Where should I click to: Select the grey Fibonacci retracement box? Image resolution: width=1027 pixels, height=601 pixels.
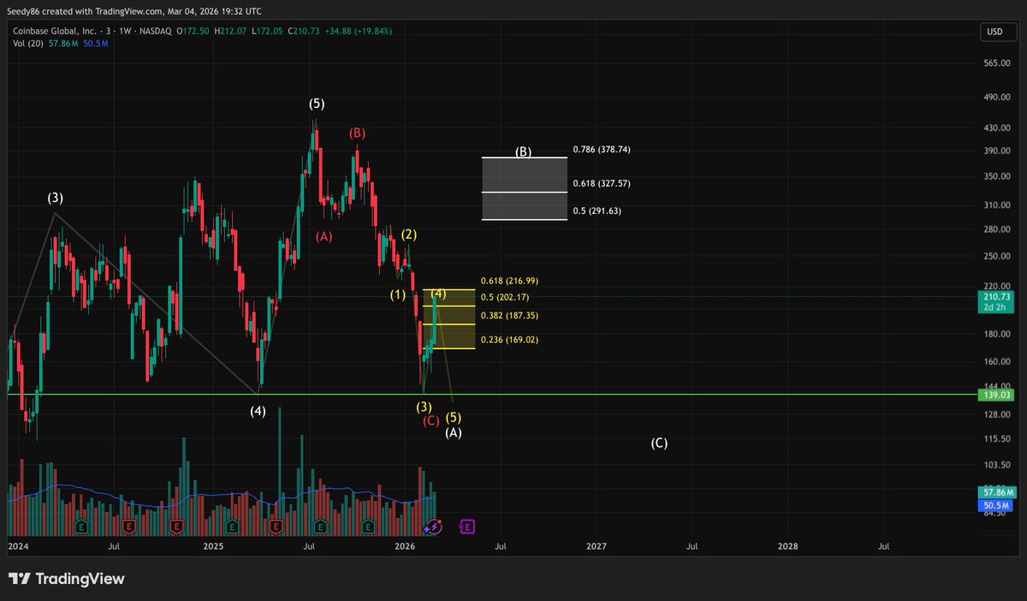(x=525, y=188)
